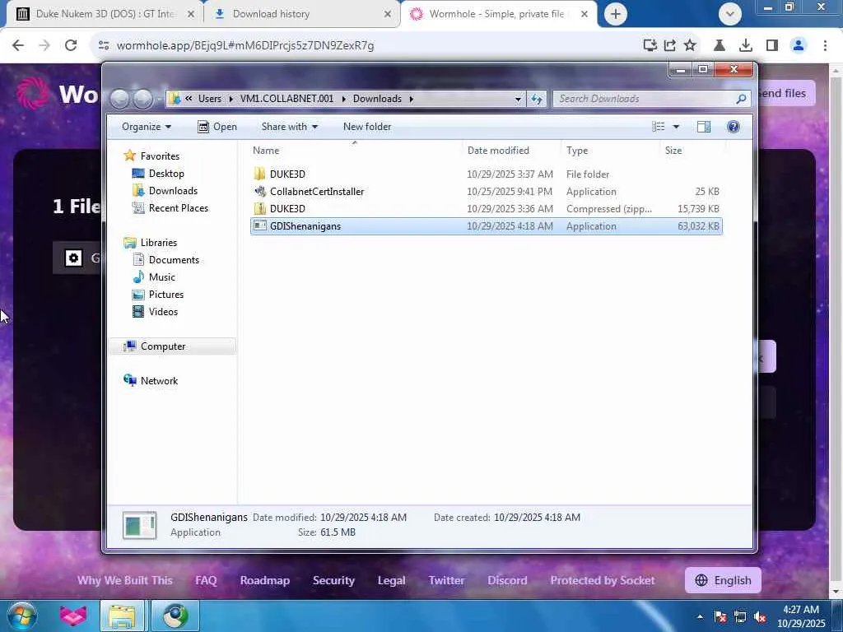Click Explorer's Back navigation button
Image resolution: width=843 pixels, height=632 pixels.
(119, 99)
